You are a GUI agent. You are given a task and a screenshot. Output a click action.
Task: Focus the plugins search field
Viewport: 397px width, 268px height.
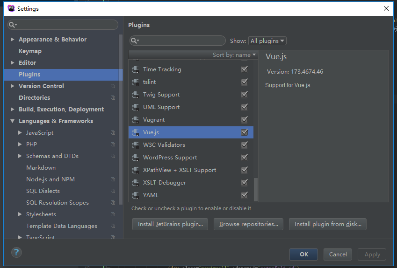pyautogui.click(x=178, y=41)
